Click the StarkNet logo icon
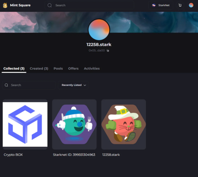The width and height of the screenshot is (198, 177). tap(154, 5)
